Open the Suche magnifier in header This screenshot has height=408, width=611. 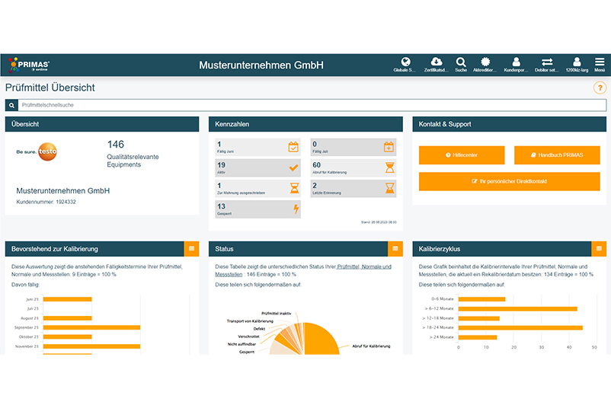[461, 62]
